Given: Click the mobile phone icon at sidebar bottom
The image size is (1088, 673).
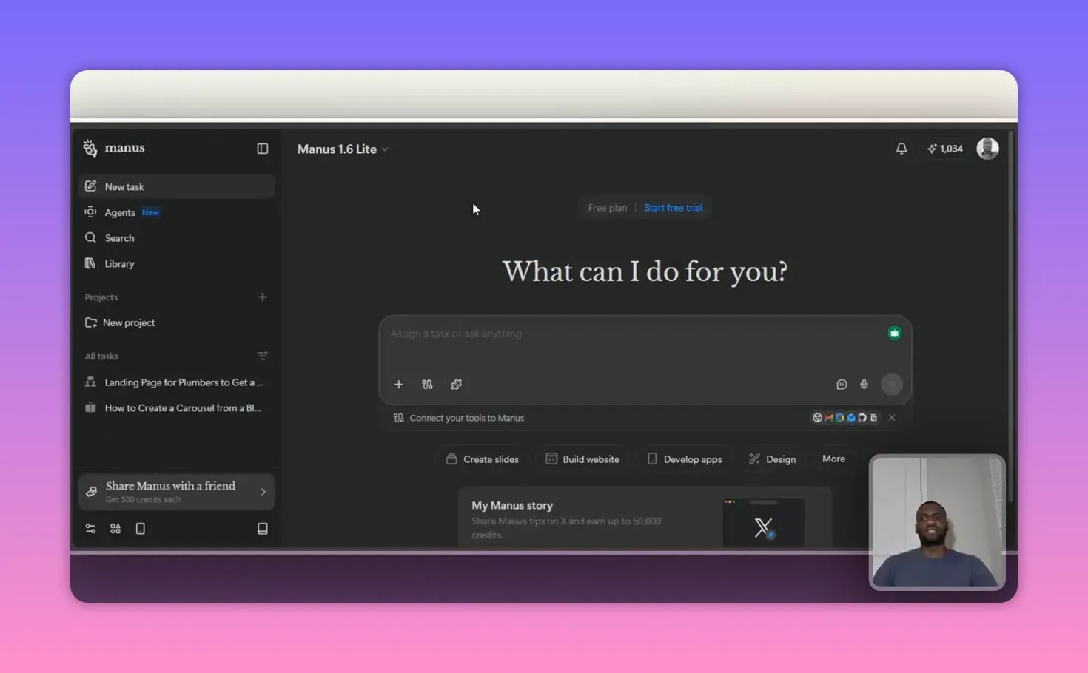Looking at the screenshot, I should click(141, 529).
